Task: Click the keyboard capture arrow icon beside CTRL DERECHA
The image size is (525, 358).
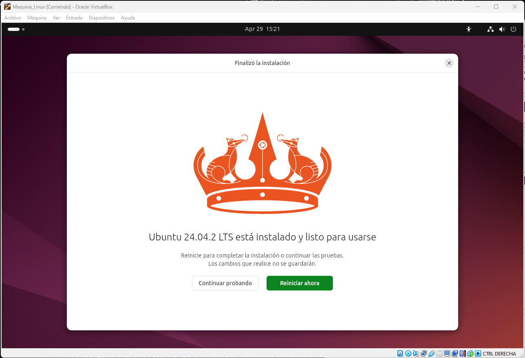Action: pos(478,354)
